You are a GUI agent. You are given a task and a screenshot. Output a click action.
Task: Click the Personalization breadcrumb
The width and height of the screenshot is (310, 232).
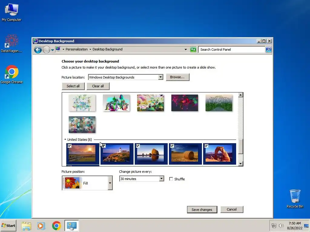point(77,49)
